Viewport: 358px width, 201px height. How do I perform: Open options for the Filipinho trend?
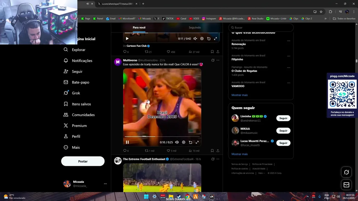(289, 56)
